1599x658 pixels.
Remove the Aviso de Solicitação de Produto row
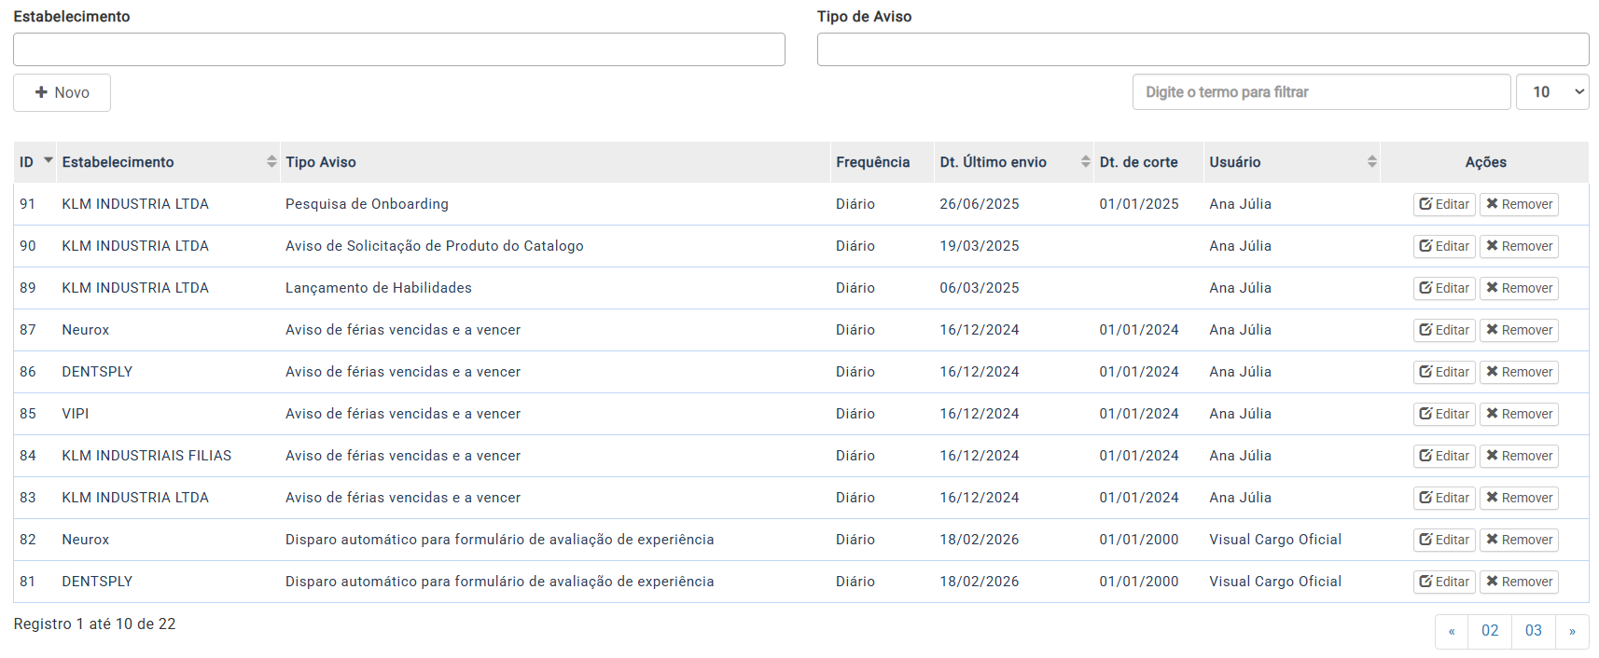coord(1519,246)
